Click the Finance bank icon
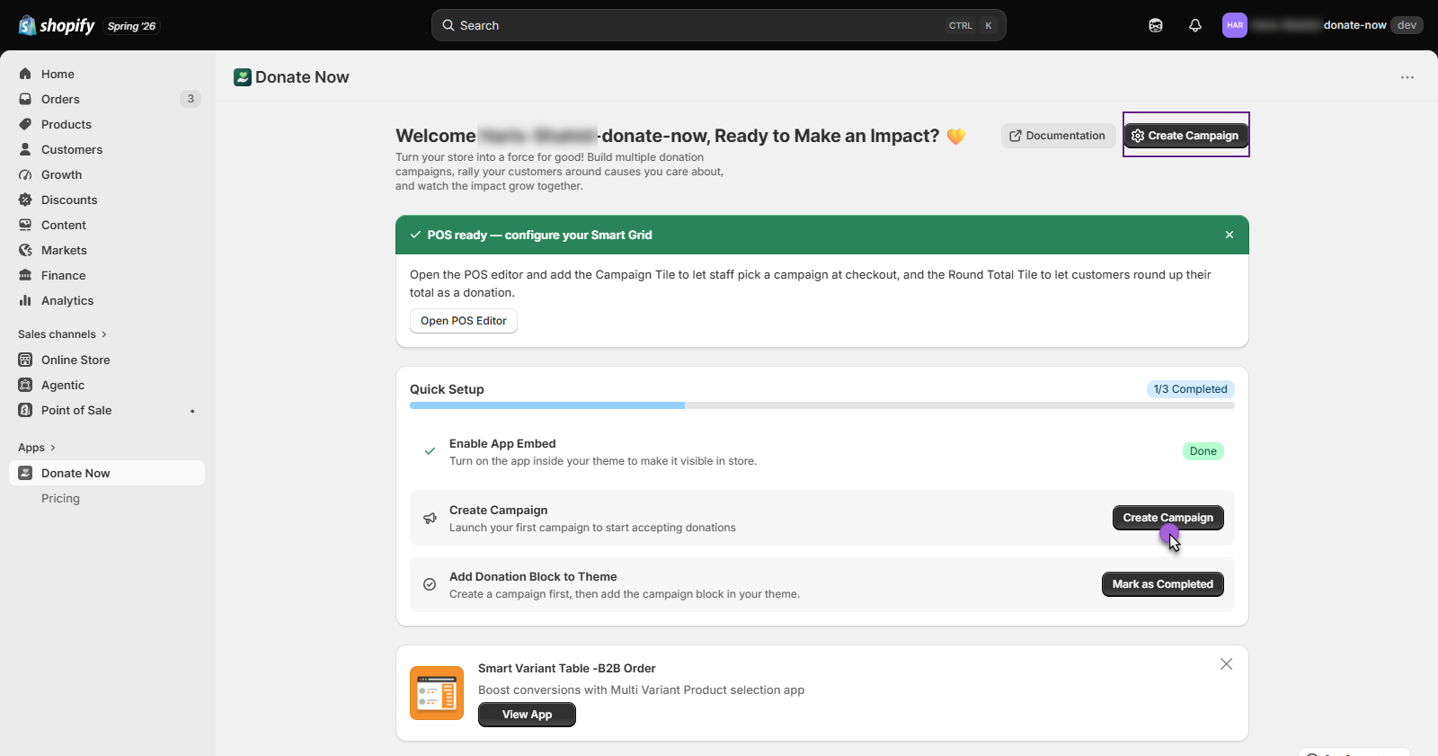 coord(25,275)
